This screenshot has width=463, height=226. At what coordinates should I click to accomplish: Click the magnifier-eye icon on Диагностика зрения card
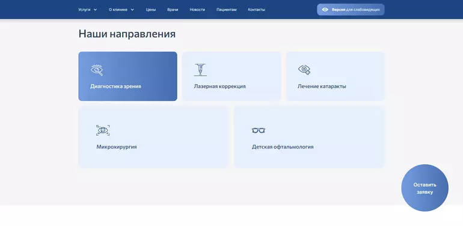click(97, 70)
